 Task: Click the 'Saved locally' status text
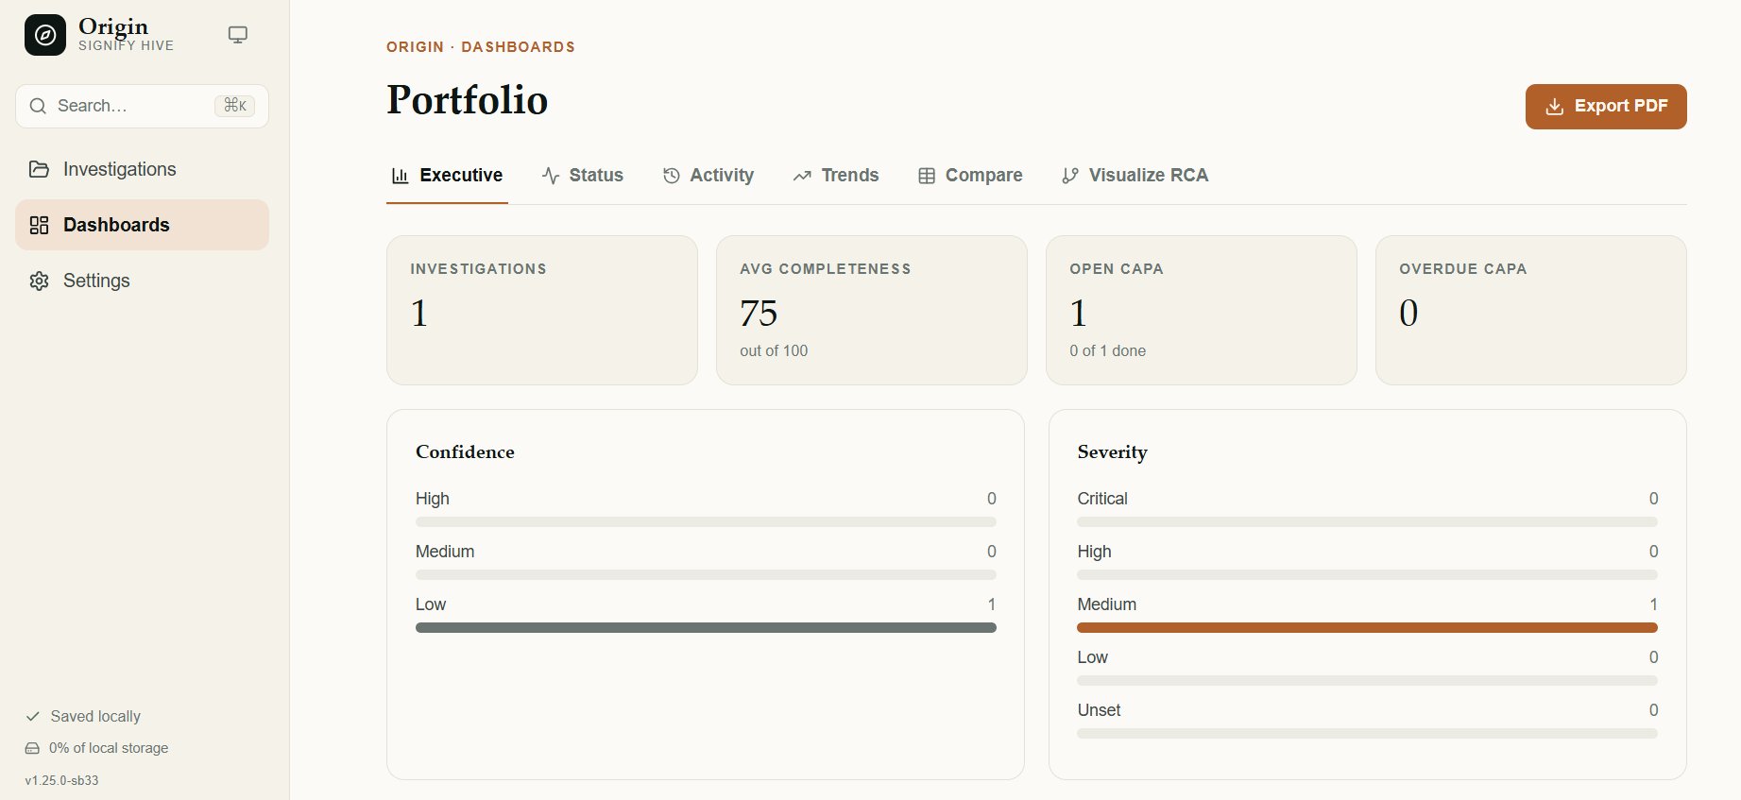pos(95,716)
